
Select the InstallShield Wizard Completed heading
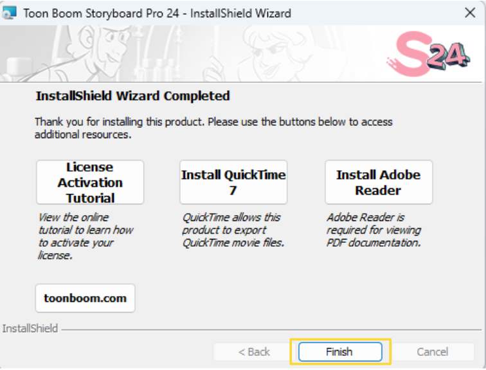click(132, 96)
